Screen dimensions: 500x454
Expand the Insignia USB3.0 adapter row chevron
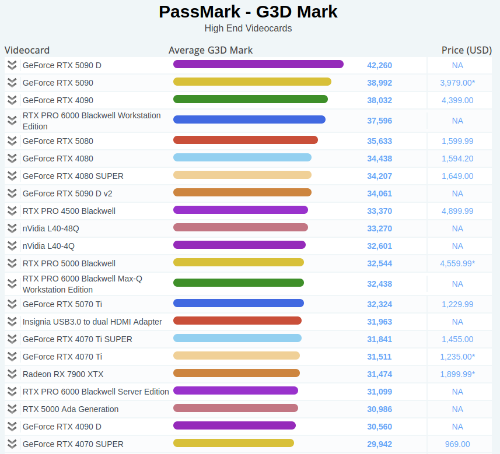point(12,322)
